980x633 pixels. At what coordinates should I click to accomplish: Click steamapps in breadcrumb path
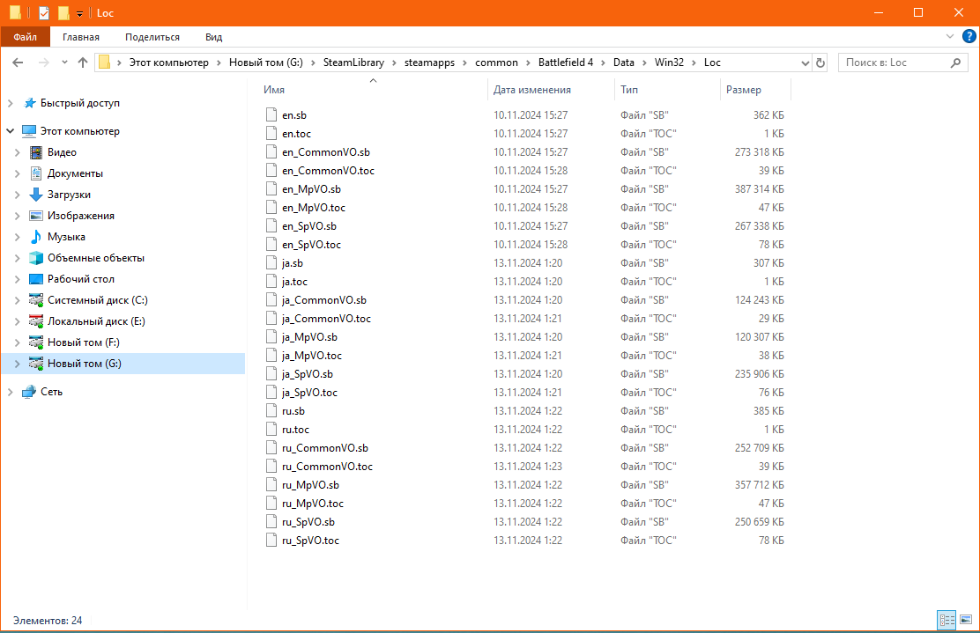click(x=429, y=63)
